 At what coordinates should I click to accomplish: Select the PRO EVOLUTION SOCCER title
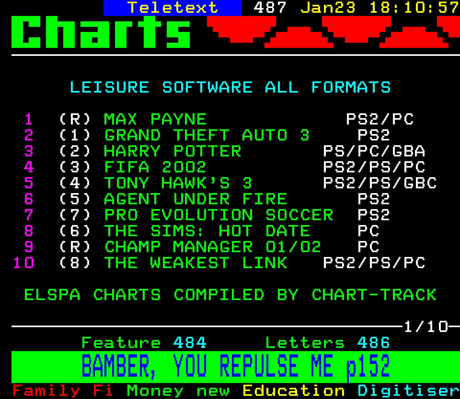[219, 215]
